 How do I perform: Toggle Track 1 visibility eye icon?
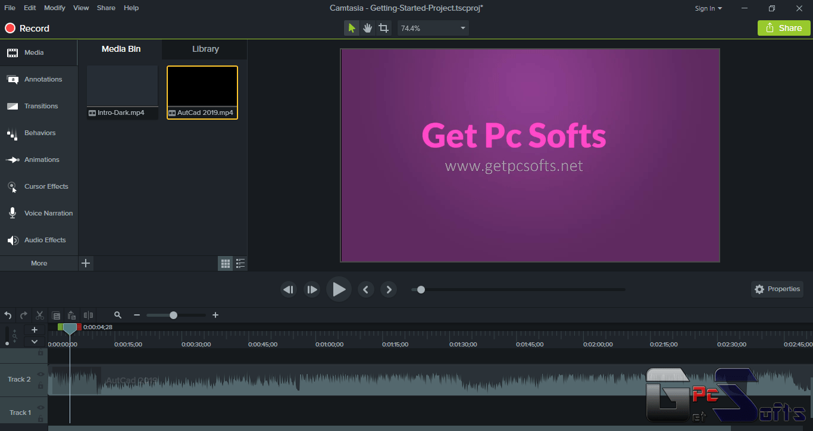(x=41, y=407)
